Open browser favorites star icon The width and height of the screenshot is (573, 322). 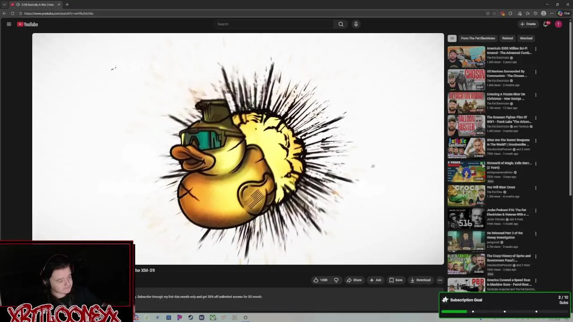(527, 13)
